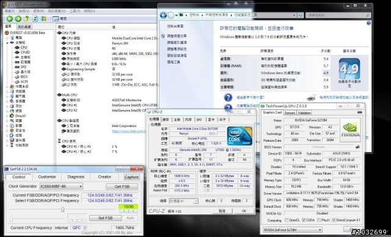Select the CPU chip icon in EVEREST tree

click(17, 48)
